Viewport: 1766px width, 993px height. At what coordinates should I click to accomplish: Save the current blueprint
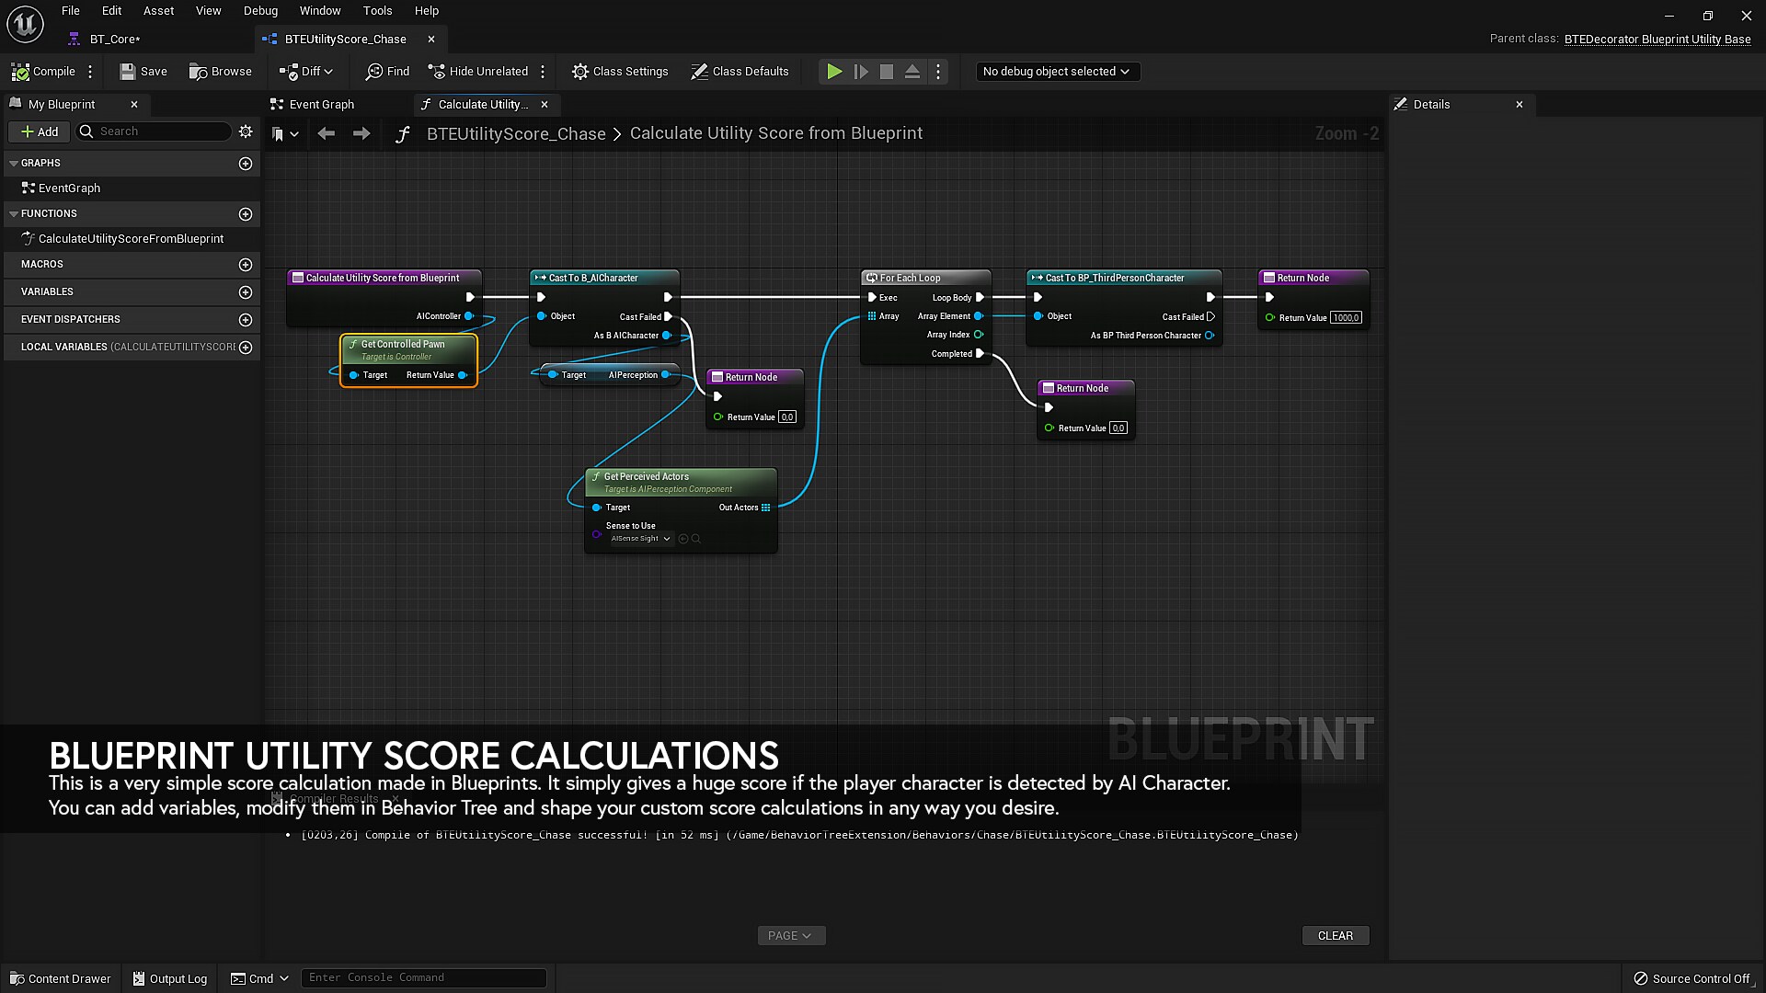[x=143, y=71]
